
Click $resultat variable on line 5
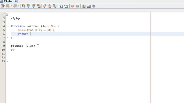[26, 30]
